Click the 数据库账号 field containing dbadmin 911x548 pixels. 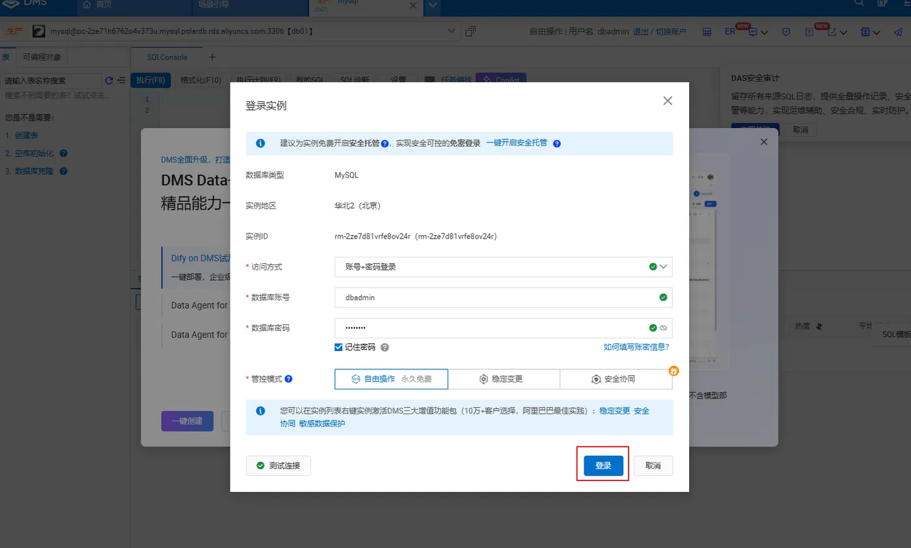tap(503, 297)
